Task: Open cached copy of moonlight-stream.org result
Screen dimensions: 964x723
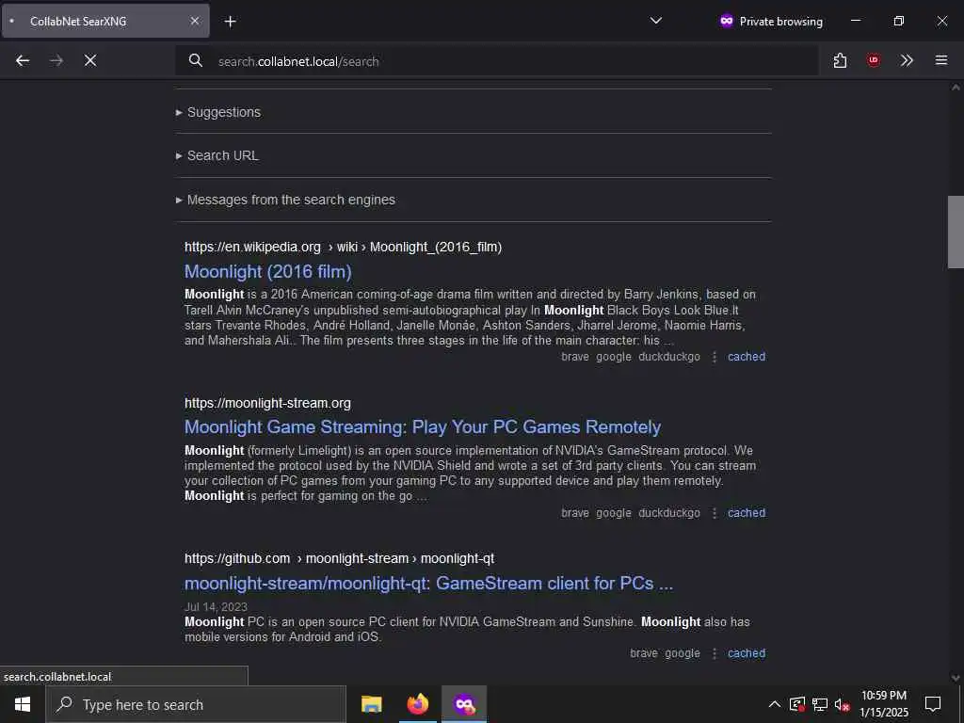Action: pos(747,513)
